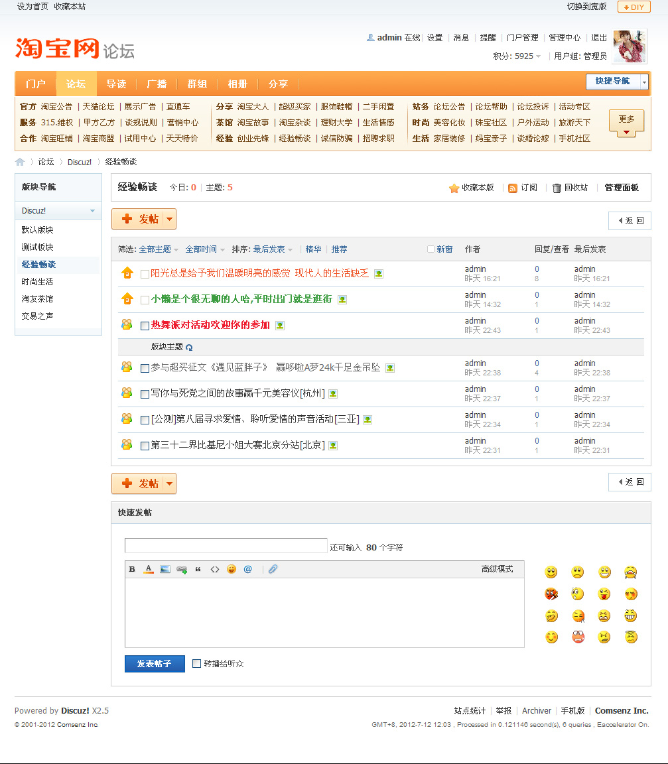
Task: Click the image attachment icon after 阳光总是 thread
Action: tap(379, 274)
